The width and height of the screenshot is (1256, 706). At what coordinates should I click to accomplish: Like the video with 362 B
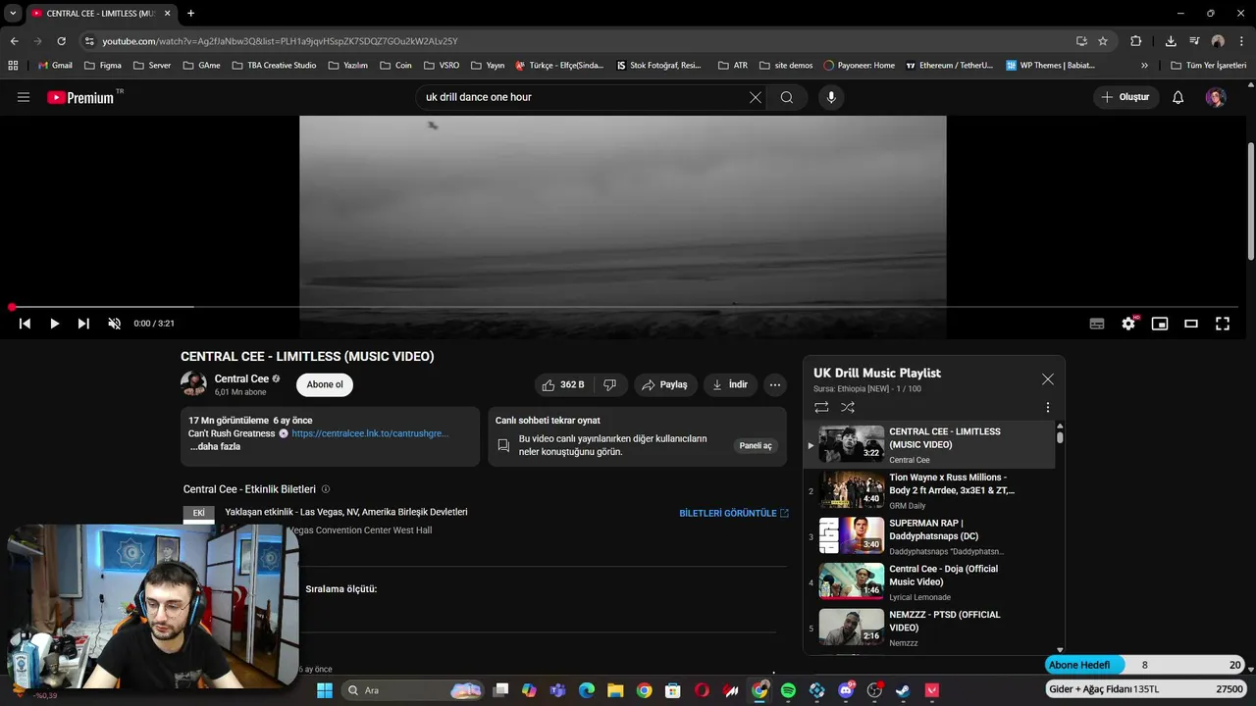click(563, 384)
